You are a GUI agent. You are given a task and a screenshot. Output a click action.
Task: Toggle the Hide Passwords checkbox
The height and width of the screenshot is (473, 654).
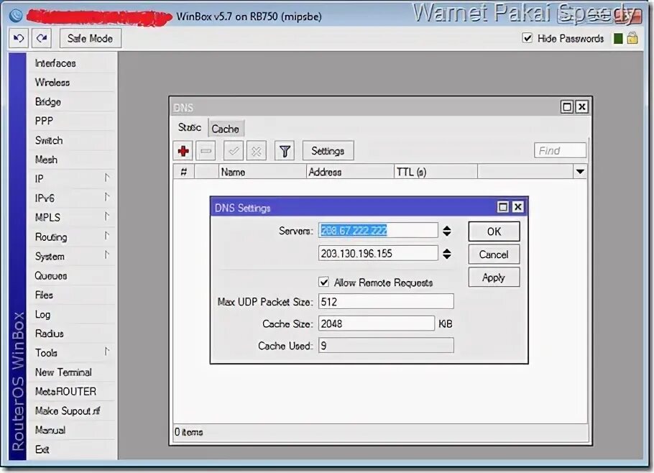(528, 38)
